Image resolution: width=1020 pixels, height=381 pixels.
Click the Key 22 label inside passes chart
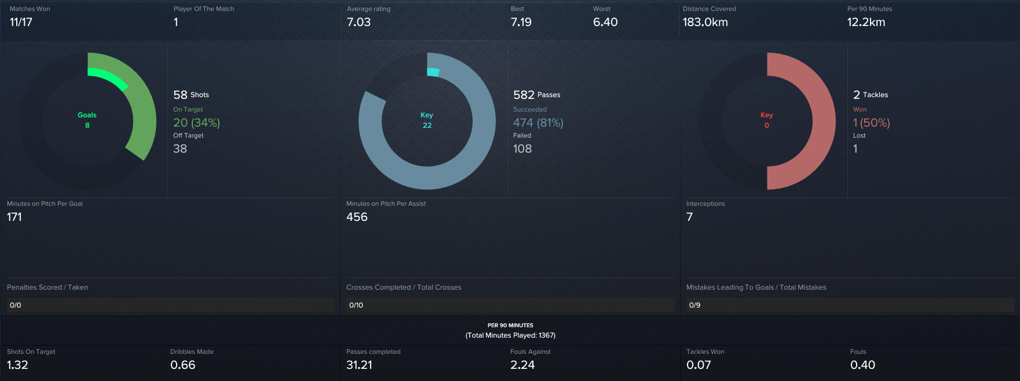427,120
